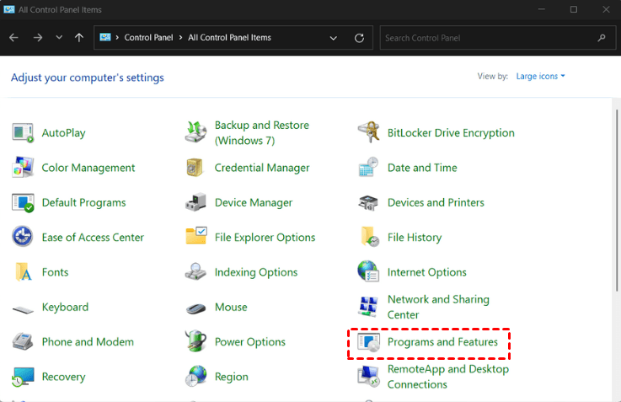Select All Control Panel Items breadcrumb
The image size is (621, 402).
(x=229, y=38)
